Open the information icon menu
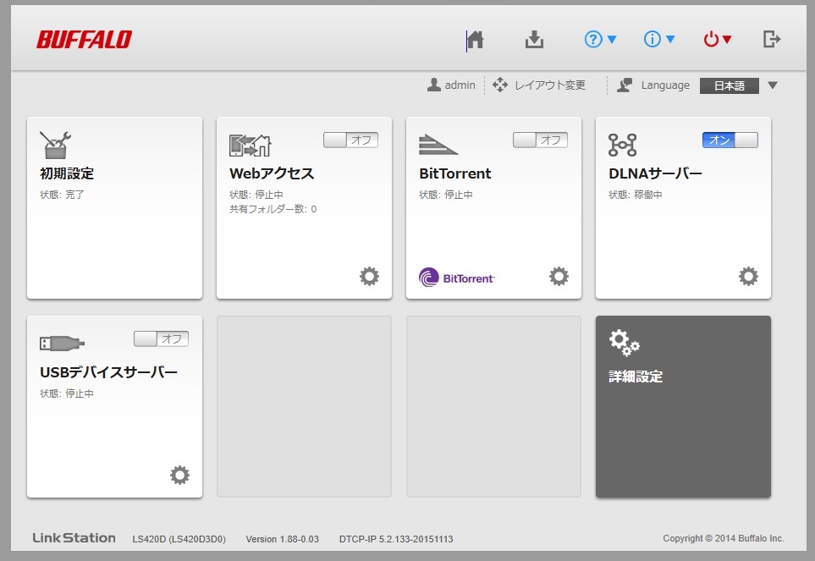This screenshot has width=815, height=561. coord(658,40)
